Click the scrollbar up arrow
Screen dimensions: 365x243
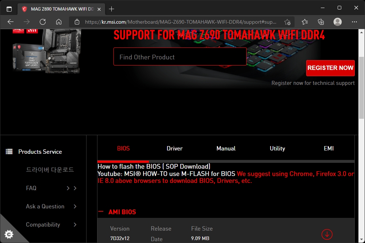[361, 32]
